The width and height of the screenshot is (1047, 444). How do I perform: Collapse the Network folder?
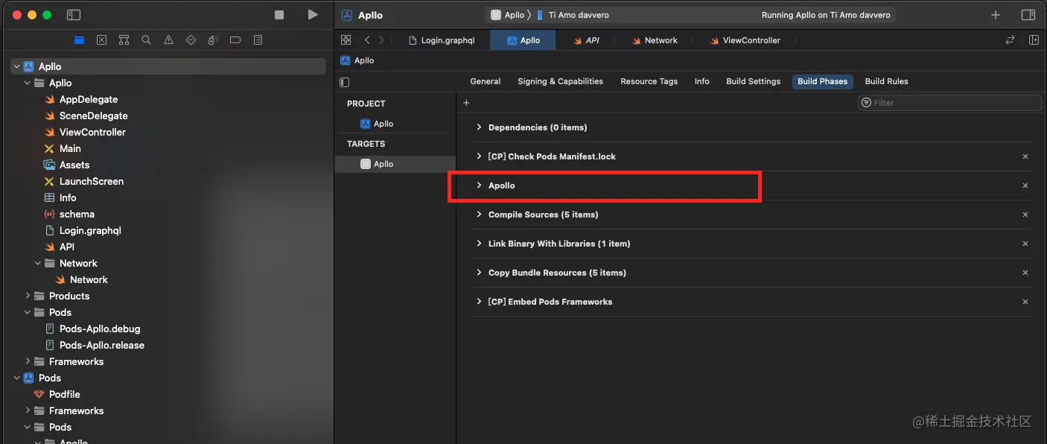tap(38, 263)
